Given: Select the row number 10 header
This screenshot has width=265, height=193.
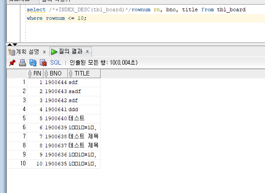Looking at the screenshot, I should [x=17, y=164].
